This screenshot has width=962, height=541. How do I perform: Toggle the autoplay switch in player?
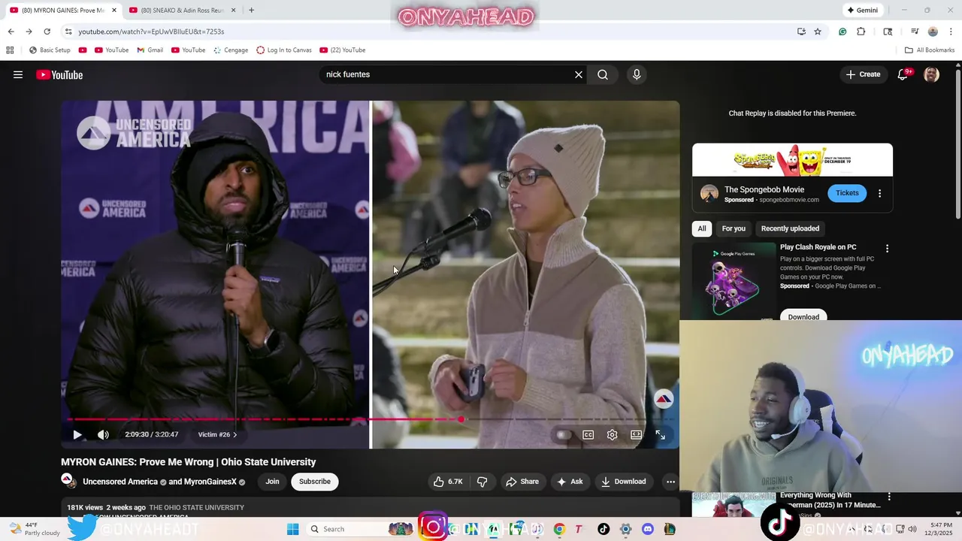coord(561,434)
